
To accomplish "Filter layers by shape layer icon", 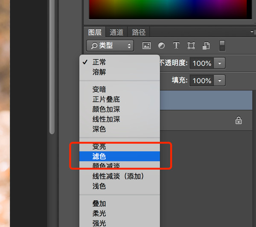I will pos(191,46).
